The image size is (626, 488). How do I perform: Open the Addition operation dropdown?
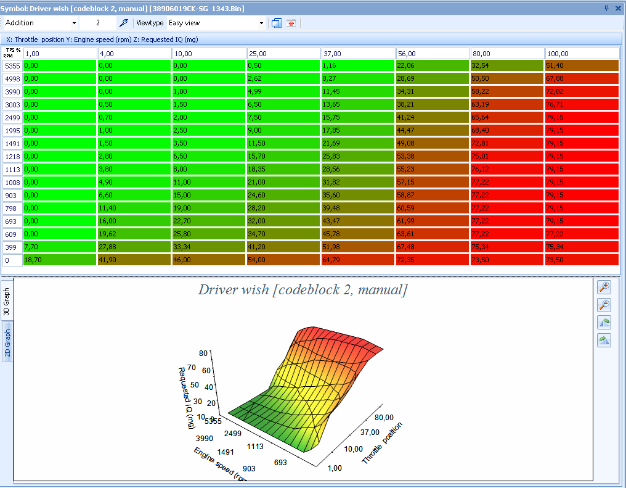click(74, 23)
